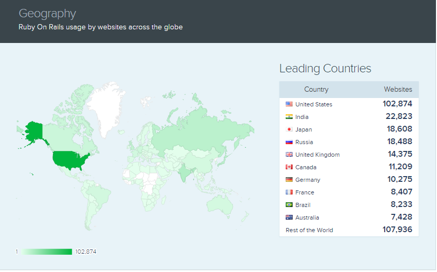Select the Brazil country name
The height and width of the screenshot is (272, 437).
click(303, 205)
